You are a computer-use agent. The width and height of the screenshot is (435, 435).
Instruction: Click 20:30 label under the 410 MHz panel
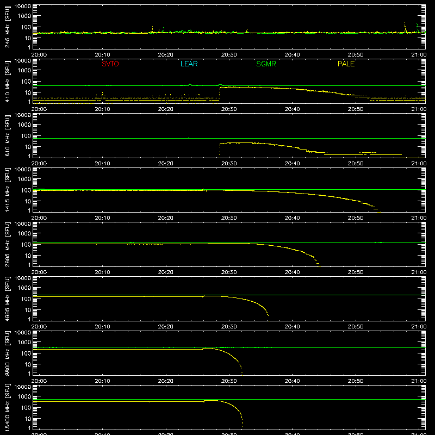(229, 109)
